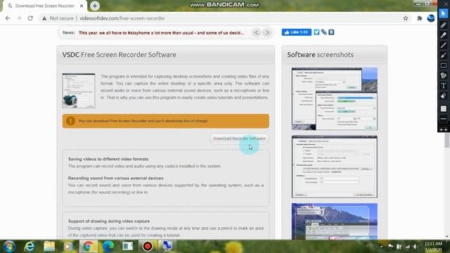The height and width of the screenshot is (253, 450).
Task: Click the page vertical scrollbar thumb
Action: coord(447,141)
